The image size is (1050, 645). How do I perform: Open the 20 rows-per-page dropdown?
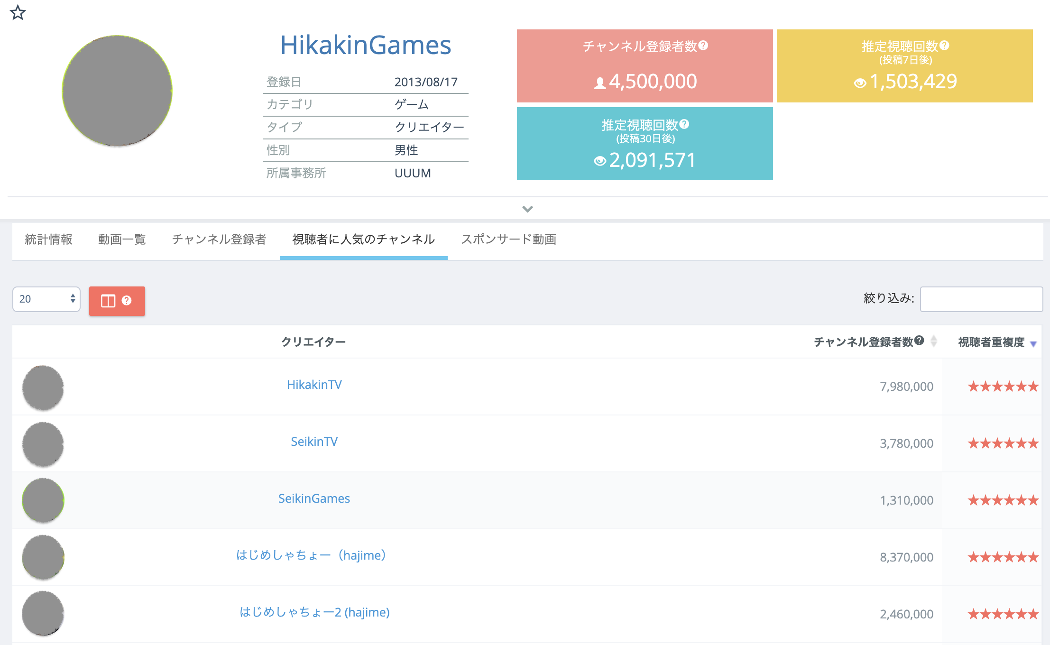pyautogui.click(x=46, y=299)
